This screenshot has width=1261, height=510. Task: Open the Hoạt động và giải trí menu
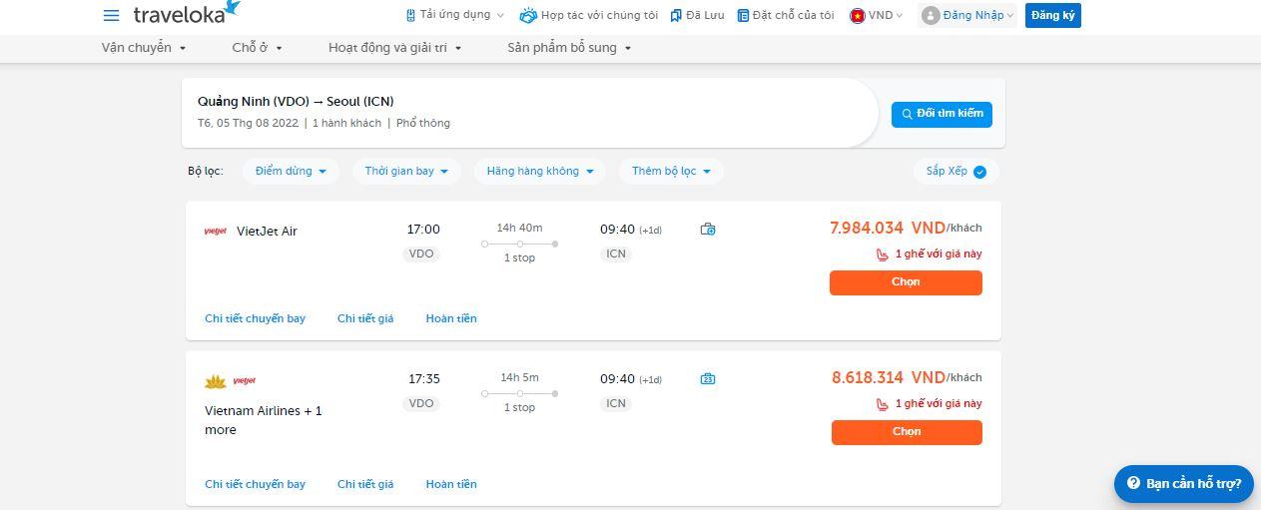(x=394, y=48)
